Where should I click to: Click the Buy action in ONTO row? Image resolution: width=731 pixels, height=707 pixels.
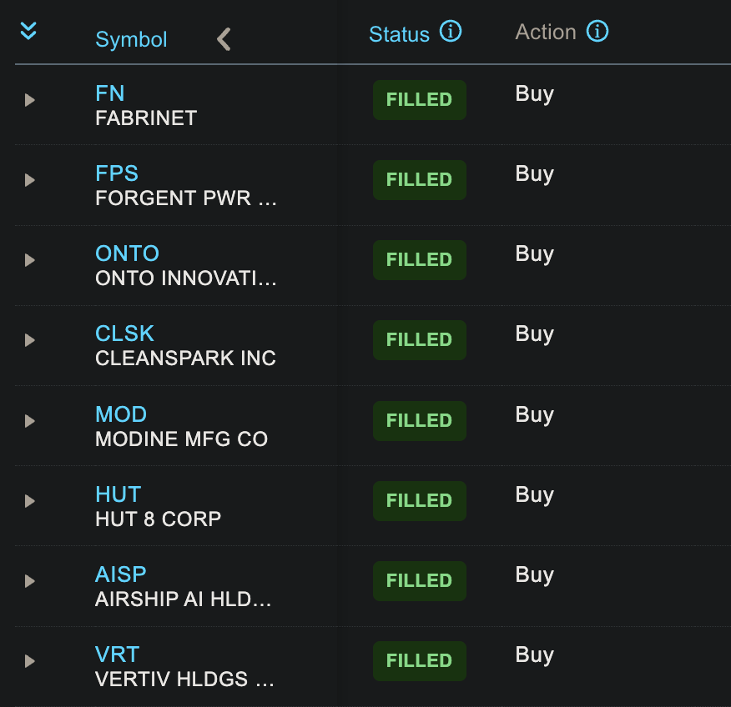[x=535, y=255]
